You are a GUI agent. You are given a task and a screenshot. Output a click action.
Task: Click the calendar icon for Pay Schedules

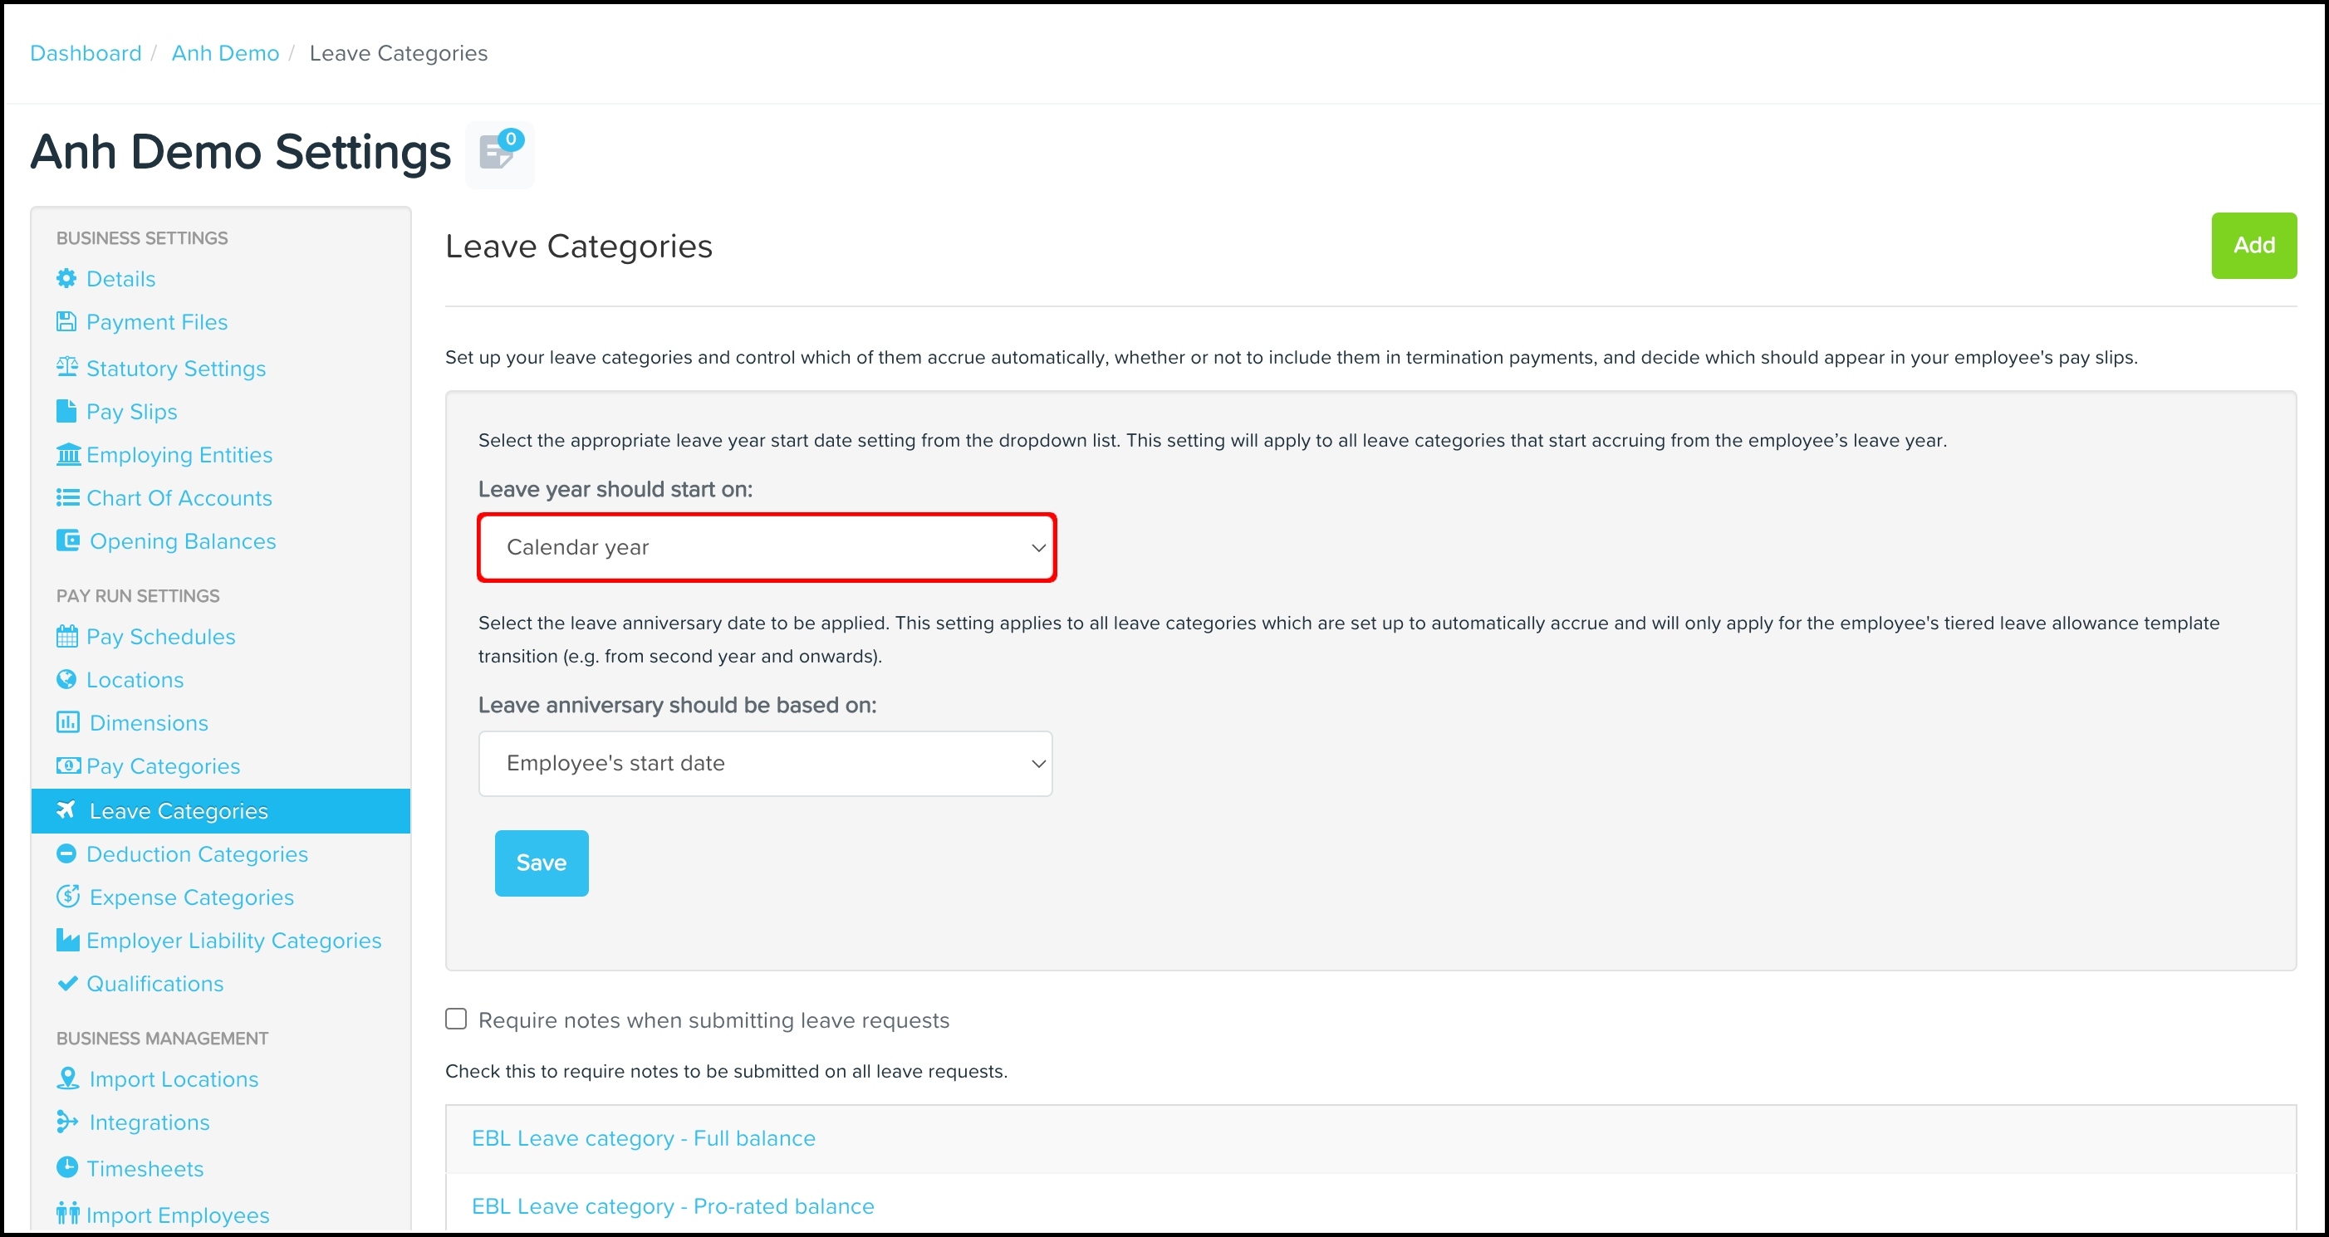click(67, 636)
